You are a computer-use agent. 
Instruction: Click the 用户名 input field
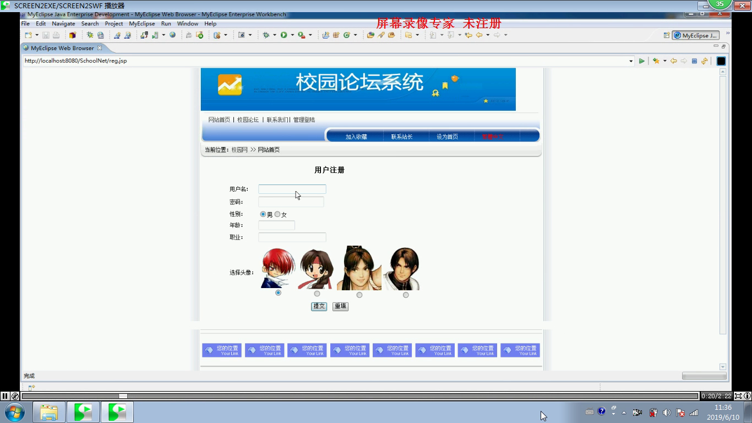coord(292,189)
